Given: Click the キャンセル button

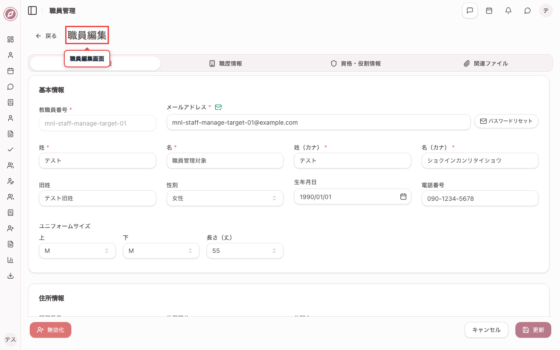Looking at the screenshot, I should [486, 330].
